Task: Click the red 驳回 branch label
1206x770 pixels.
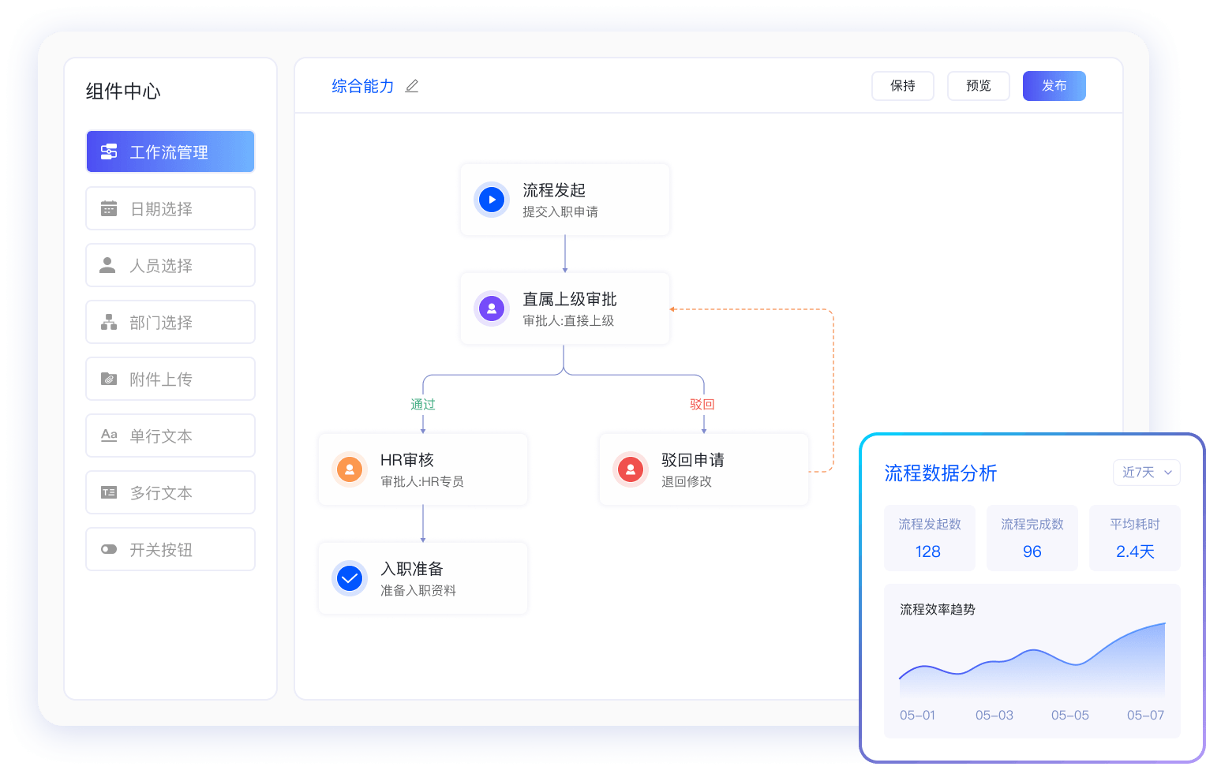Action: coord(702,404)
